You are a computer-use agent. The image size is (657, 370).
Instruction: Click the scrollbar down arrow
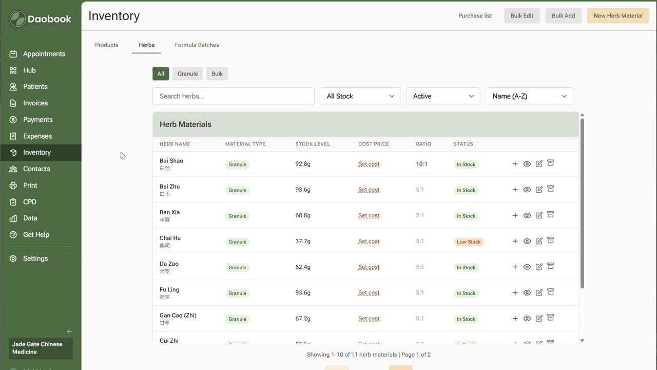click(x=582, y=340)
